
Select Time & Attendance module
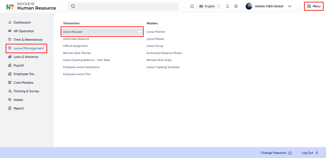pos(27,40)
